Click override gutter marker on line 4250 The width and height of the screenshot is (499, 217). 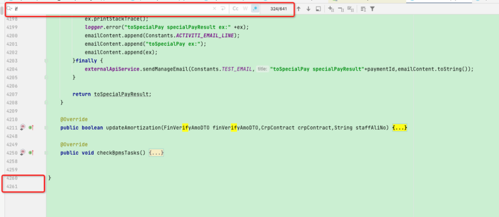click(x=31, y=153)
